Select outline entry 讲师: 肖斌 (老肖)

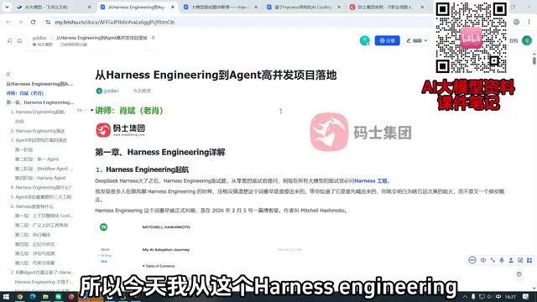pos(25,93)
